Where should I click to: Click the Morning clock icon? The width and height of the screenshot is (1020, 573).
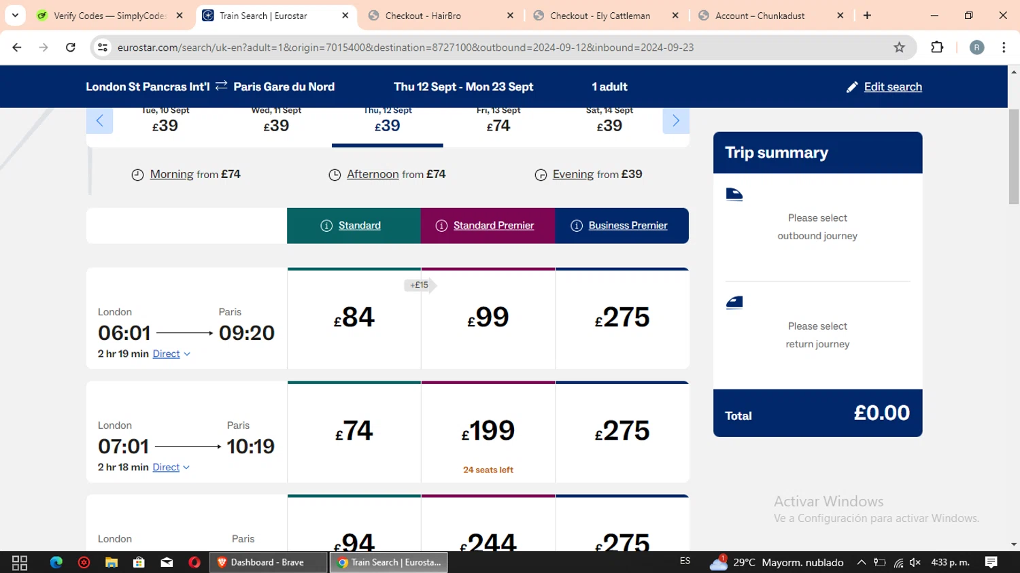[x=137, y=175]
